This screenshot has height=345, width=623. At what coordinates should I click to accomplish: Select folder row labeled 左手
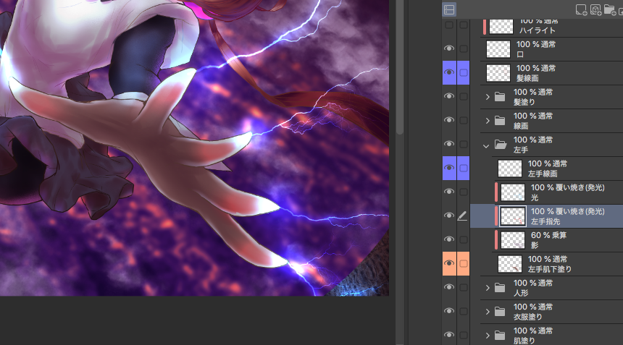(x=551, y=145)
